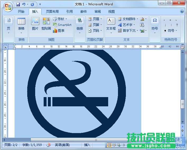Click the Word help question mark icon

182,12
